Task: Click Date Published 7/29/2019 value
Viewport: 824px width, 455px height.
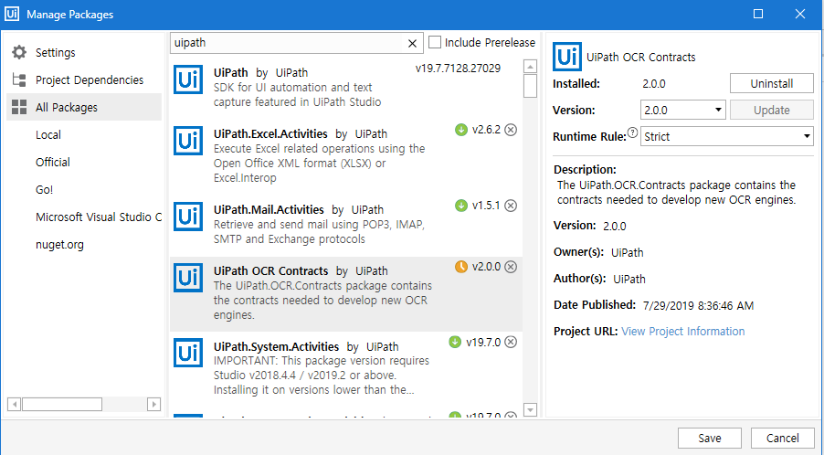Action: pyautogui.click(x=699, y=306)
